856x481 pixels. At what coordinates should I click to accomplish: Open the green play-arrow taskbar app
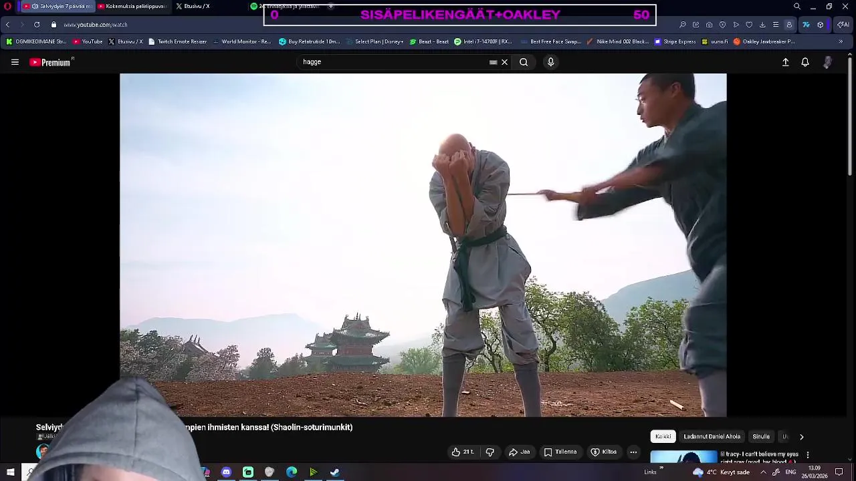(313, 472)
